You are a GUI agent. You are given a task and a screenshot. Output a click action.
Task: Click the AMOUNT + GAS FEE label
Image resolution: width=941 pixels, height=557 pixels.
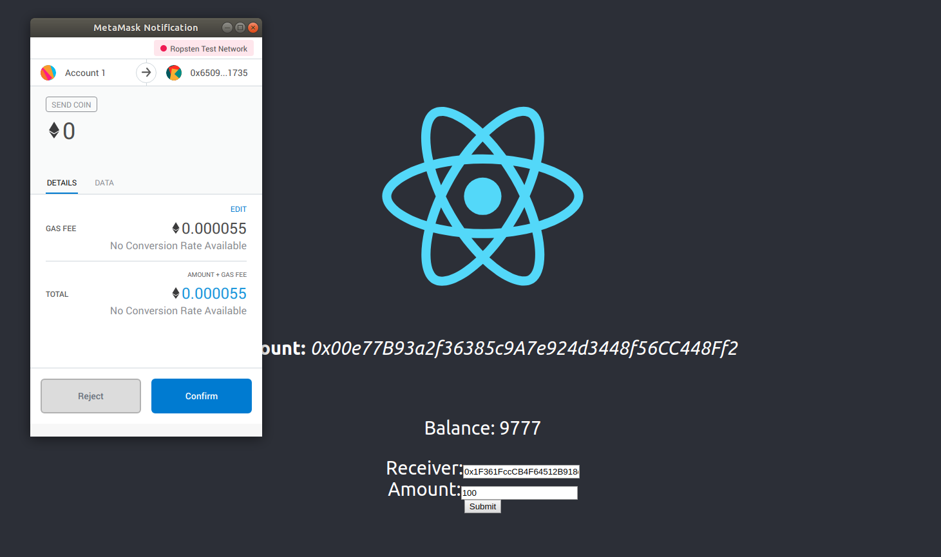pyautogui.click(x=217, y=275)
